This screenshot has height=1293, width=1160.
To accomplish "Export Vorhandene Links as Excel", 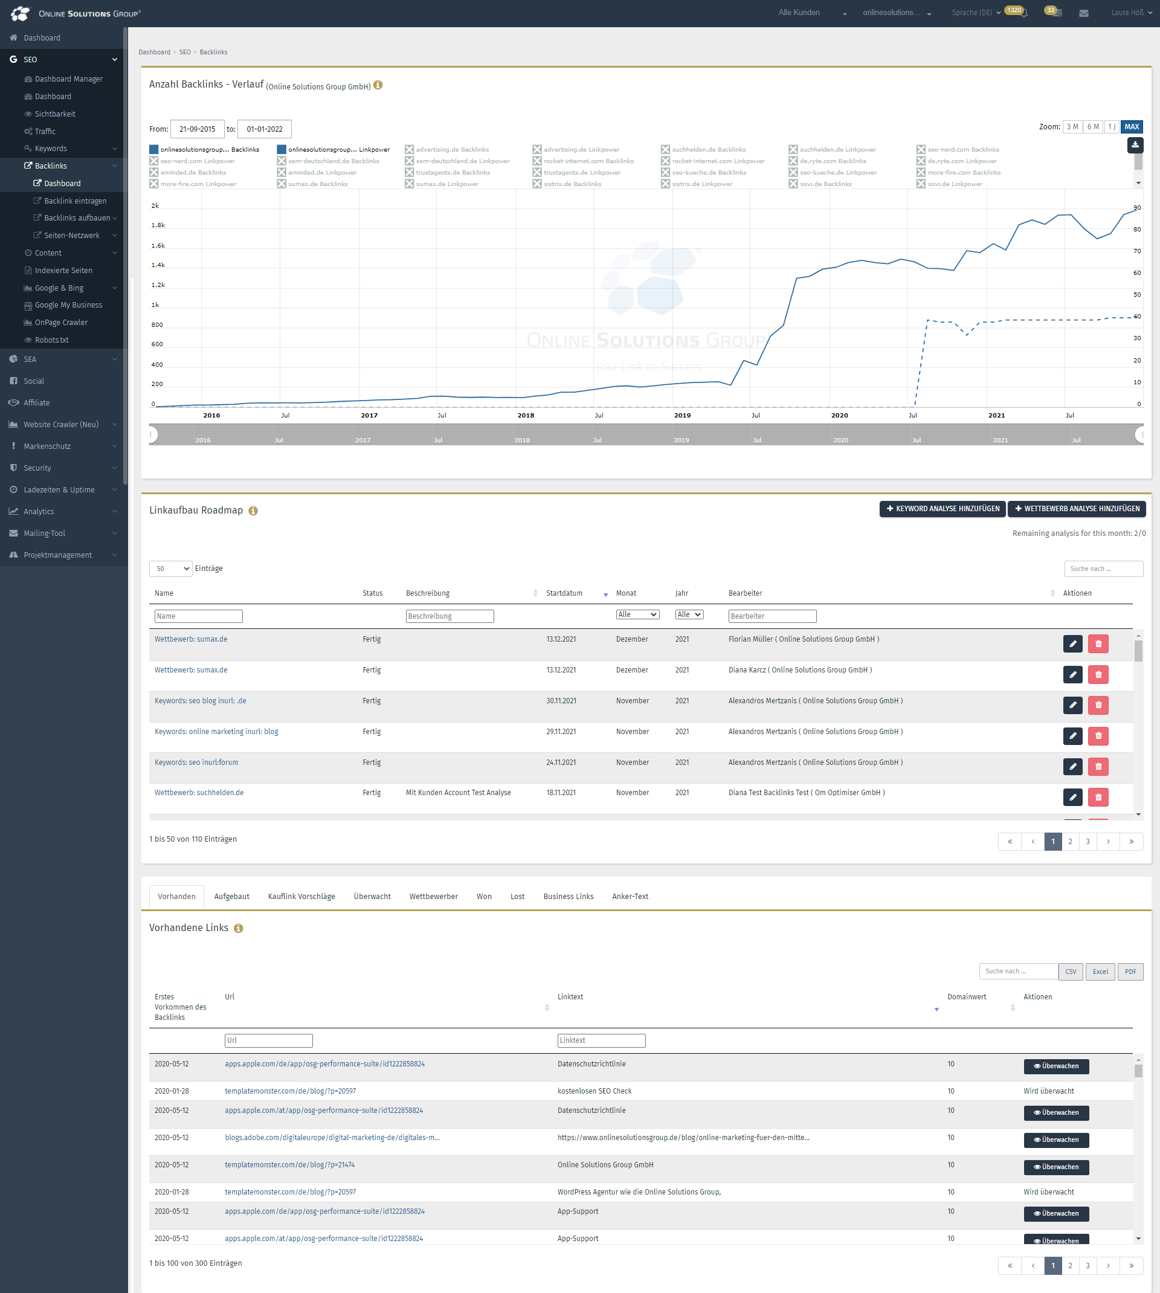I will tap(1100, 971).
